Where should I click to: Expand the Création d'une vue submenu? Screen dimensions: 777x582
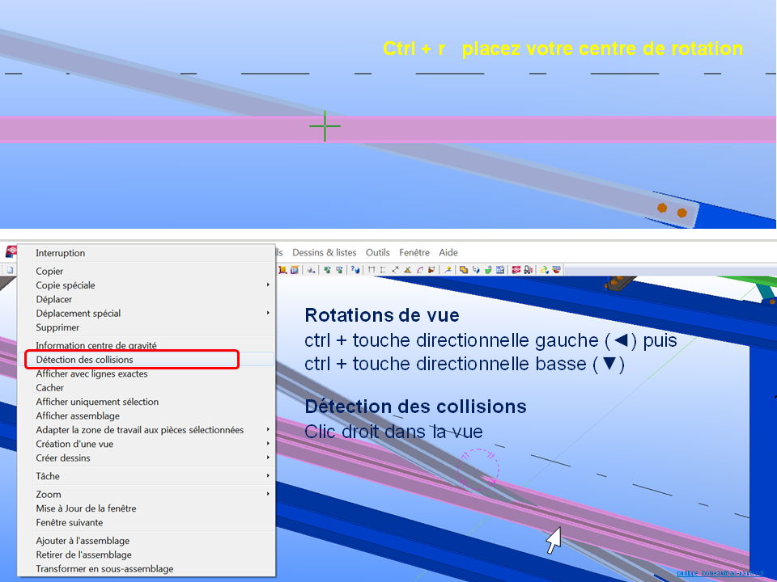[x=146, y=444]
